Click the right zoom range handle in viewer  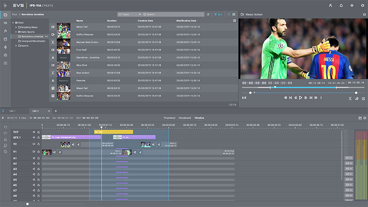pos(356,93)
